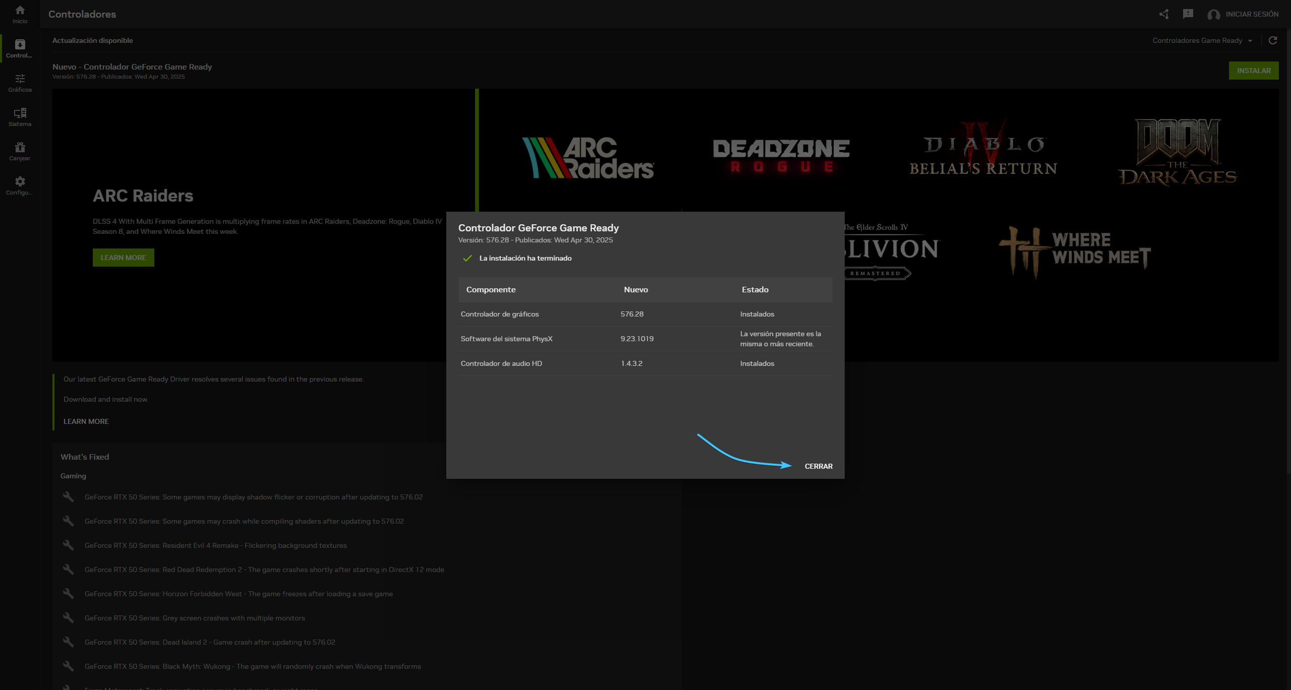Click the green INSTALAR button

pyautogui.click(x=1253, y=71)
